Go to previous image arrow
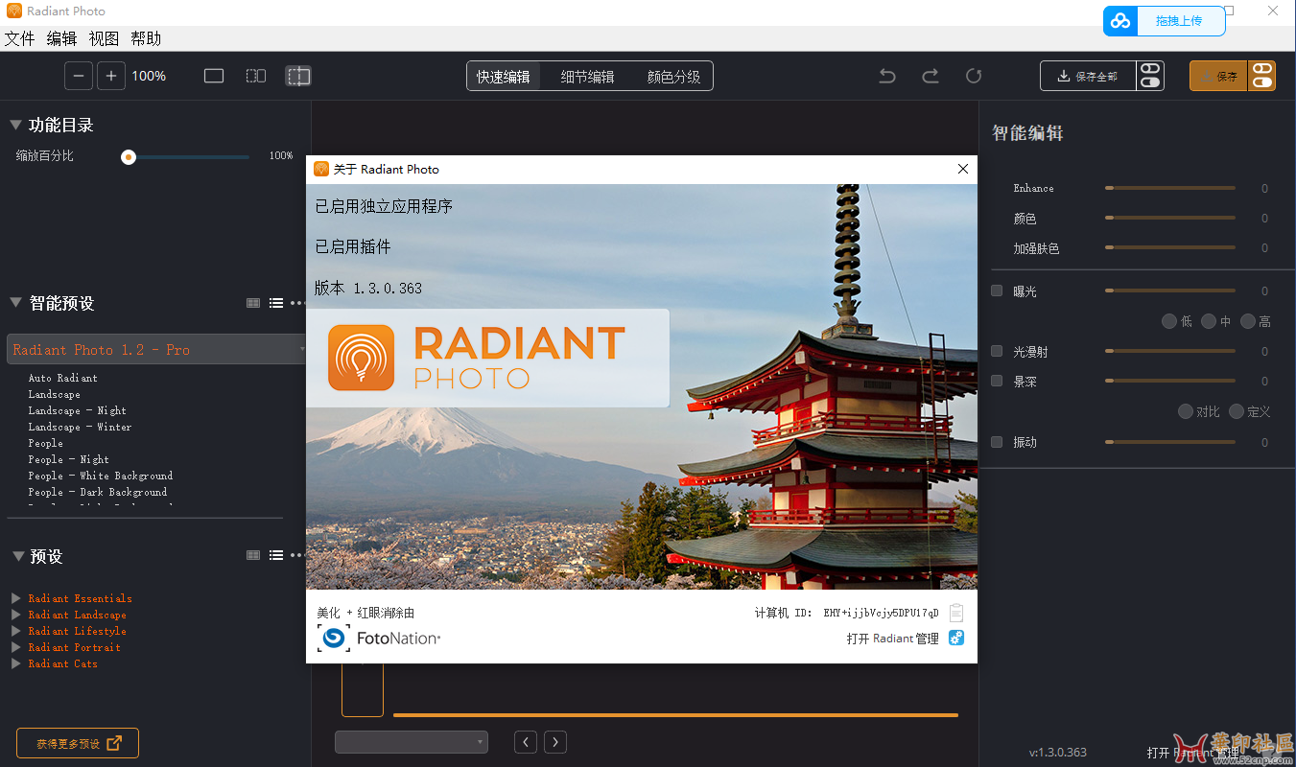The width and height of the screenshot is (1296, 767). 526,742
